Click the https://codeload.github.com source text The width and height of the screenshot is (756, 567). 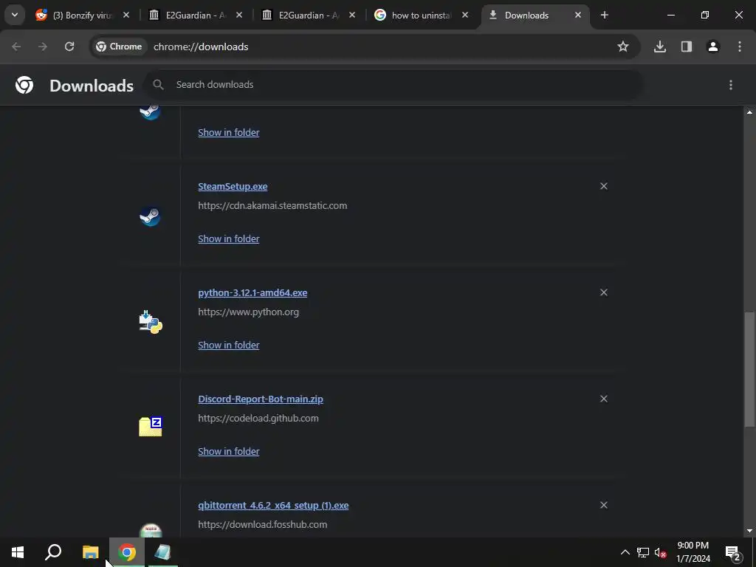[x=258, y=419]
